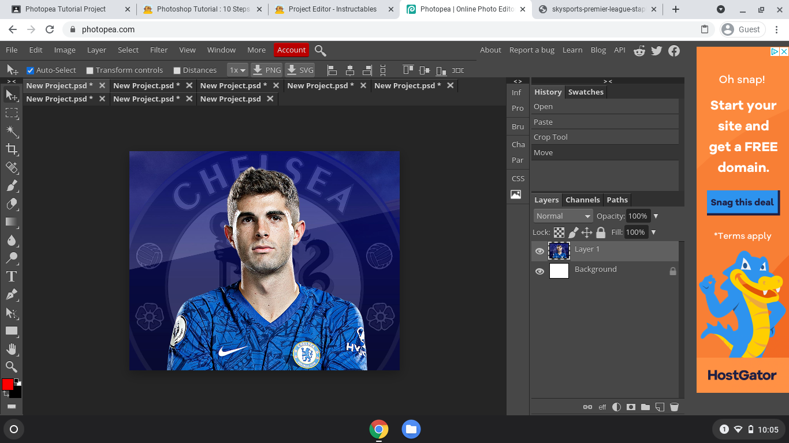Screen dimensions: 789x443
Task: Collapse the right panels with top arrows
Action: [x=608, y=81]
